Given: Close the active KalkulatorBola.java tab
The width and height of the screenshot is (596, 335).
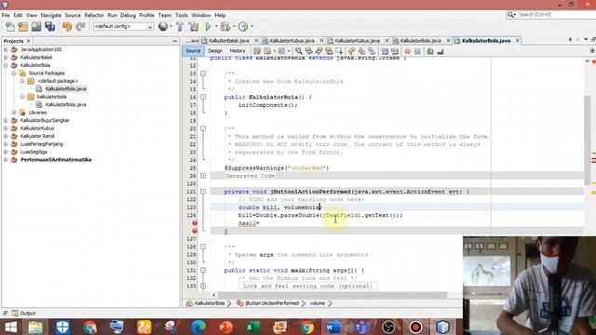Looking at the screenshot, I should (x=518, y=41).
